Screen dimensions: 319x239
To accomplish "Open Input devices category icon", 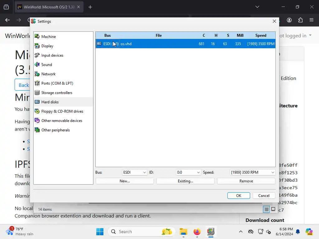I will [x=37, y=55].
